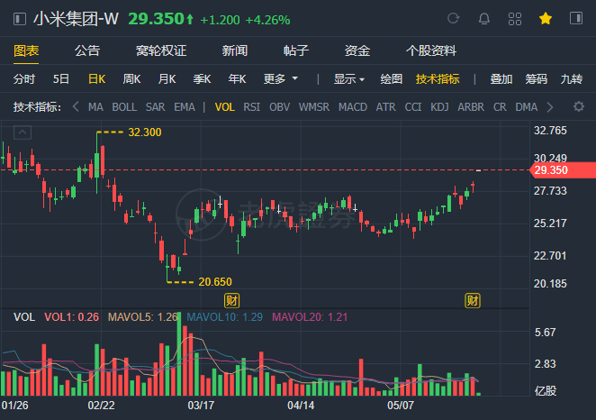Toggle the 九转 indicator
Image resolution: width=596 pixels, height=420 pixels.
point(572,79)
